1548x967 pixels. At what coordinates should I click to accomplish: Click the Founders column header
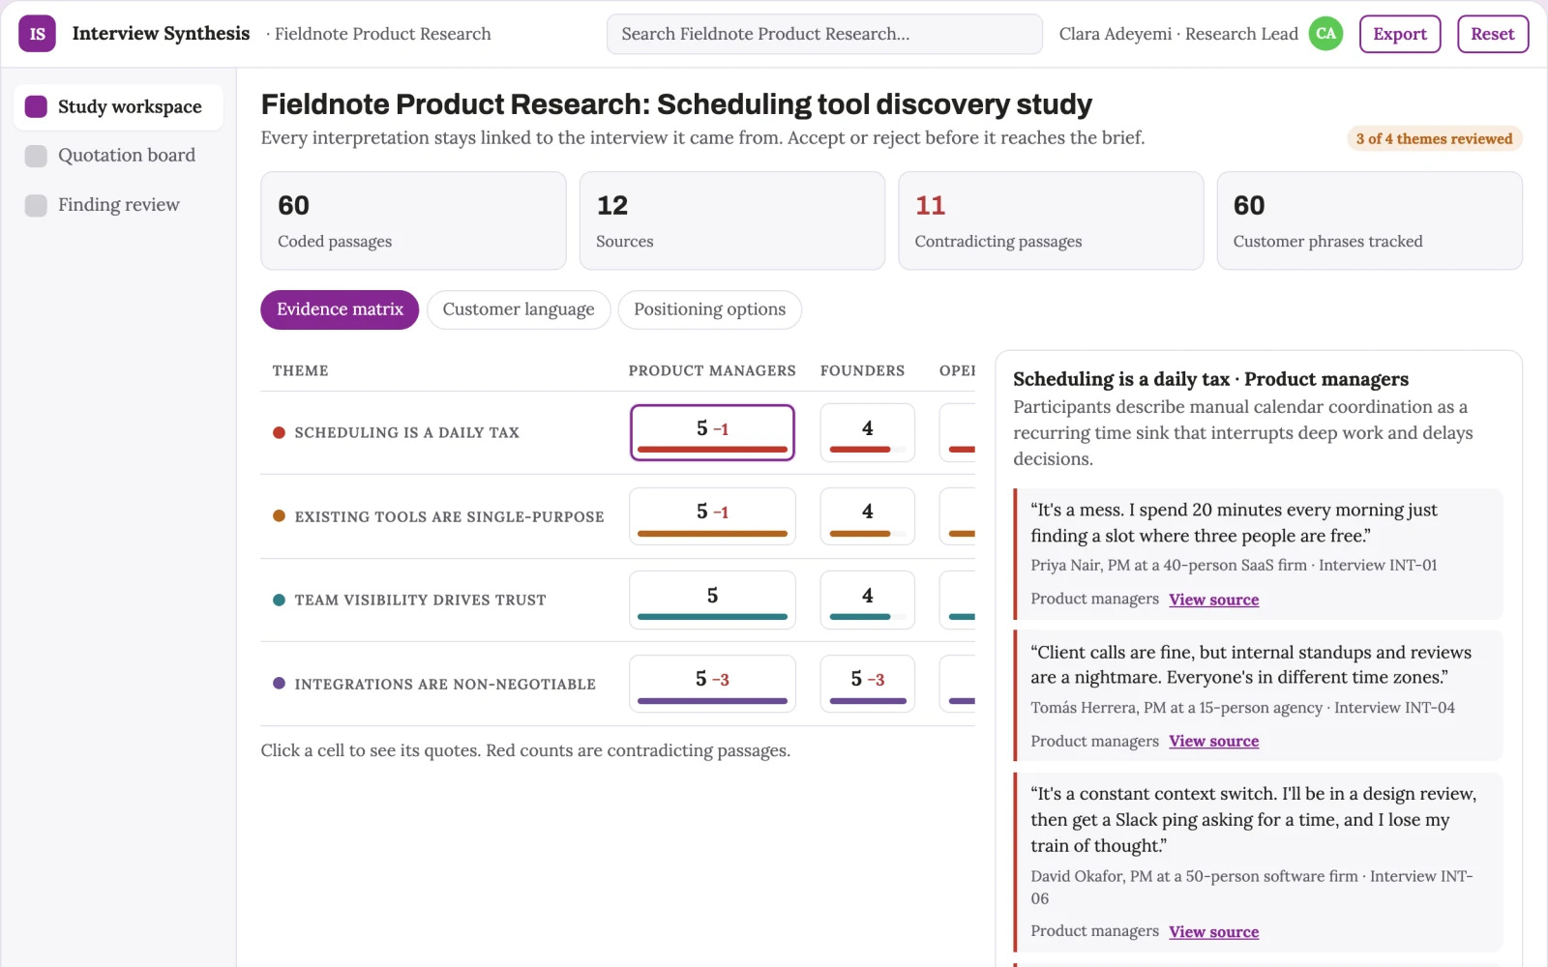coord(862,370)
